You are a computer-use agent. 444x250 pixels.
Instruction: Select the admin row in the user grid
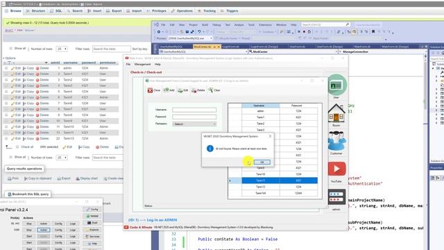(273, 111)
